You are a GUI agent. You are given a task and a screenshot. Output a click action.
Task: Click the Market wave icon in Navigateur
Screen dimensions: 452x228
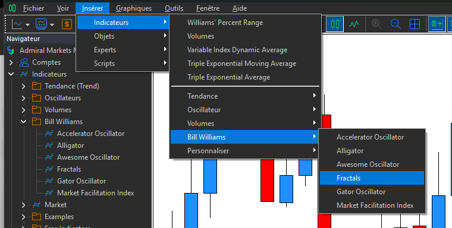click(37, 205)
